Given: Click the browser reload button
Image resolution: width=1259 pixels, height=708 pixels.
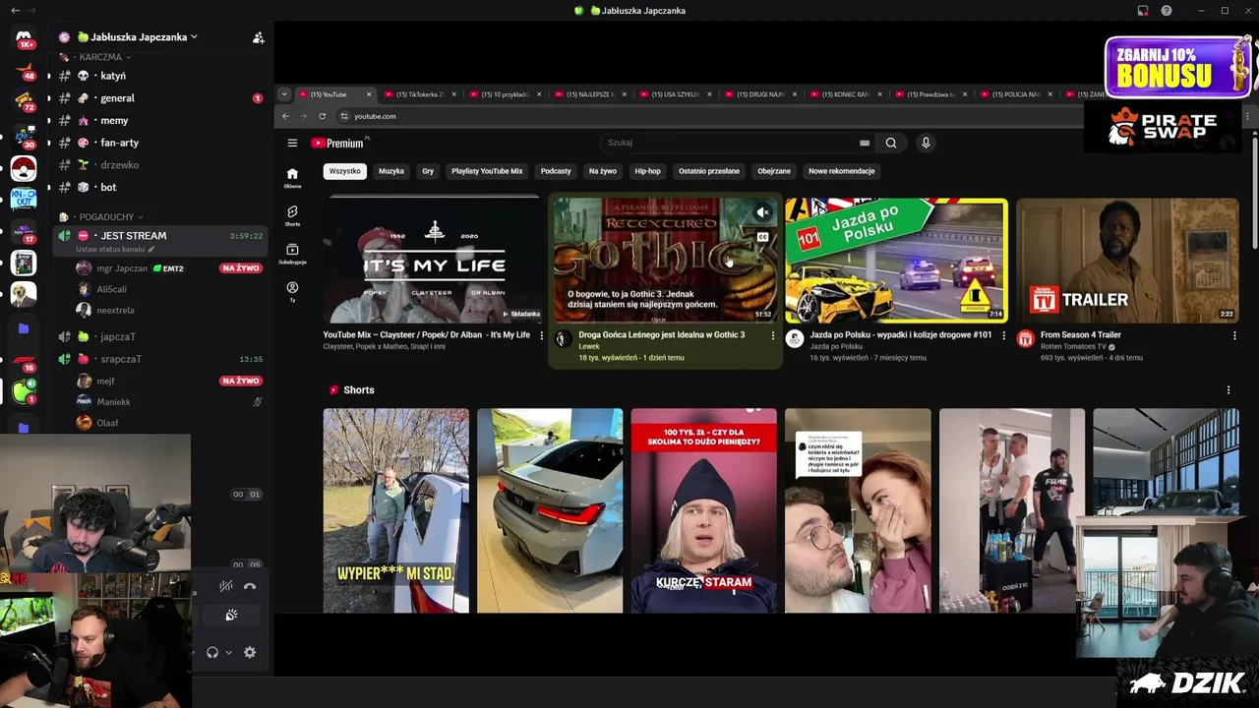Looking at the screenshot, I should pyautogui.click(x=322, y=116).
